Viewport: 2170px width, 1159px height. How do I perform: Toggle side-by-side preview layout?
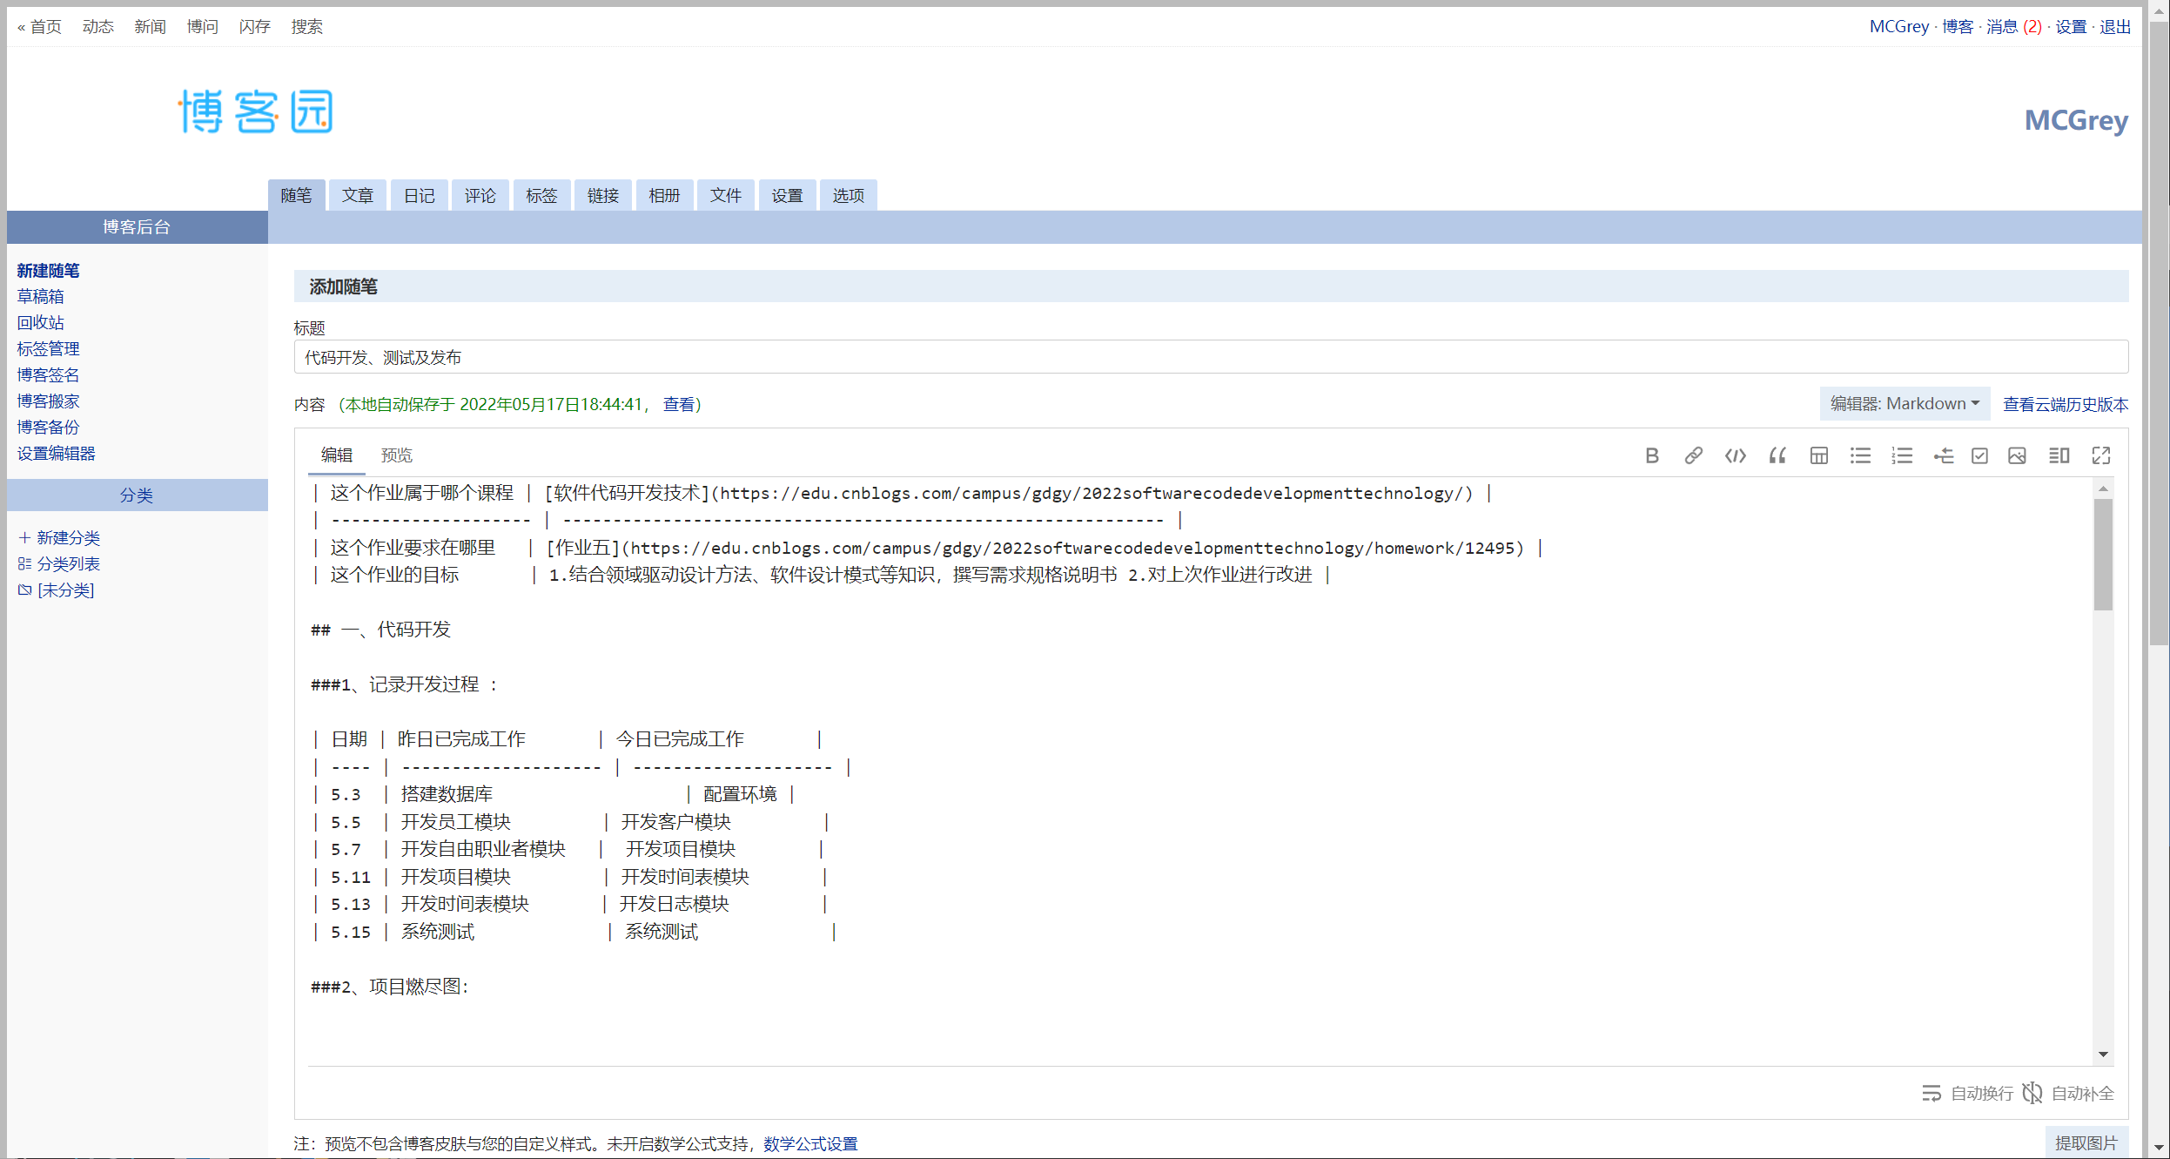coord(2059,455)
